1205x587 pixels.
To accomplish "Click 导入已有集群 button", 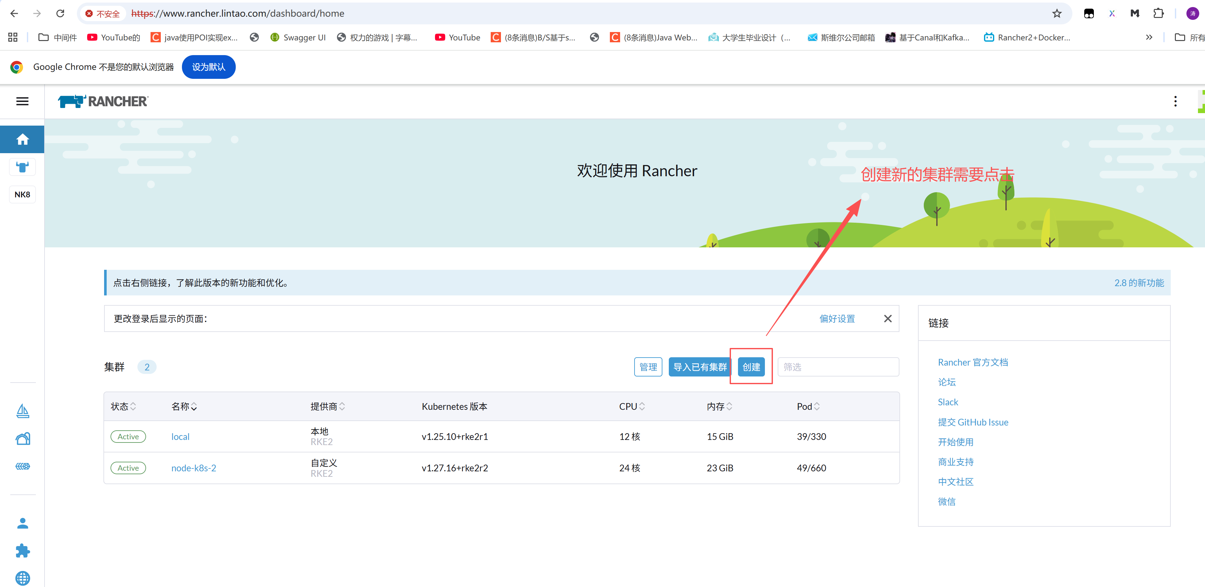I will [x=700, y=367].
